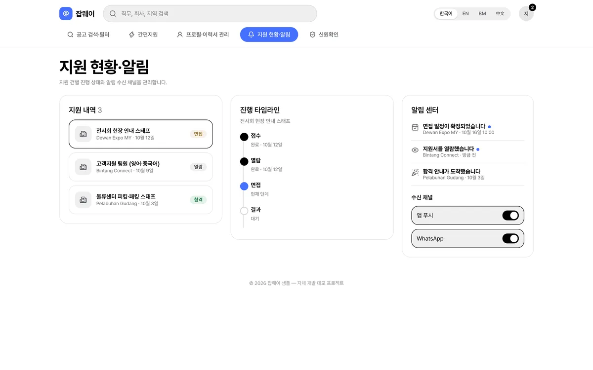The width and height of the screenshot is (593, 370).
Task: Open the 지 profile avatar
Action: (526, 14)
